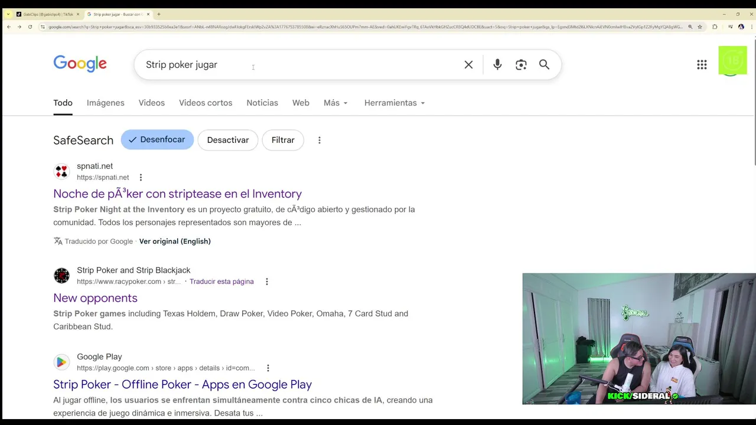Image resolution: width=756 pixels, height=425 pixels.
Task: Go back with browser back arrow
Action: coord(8,27)
